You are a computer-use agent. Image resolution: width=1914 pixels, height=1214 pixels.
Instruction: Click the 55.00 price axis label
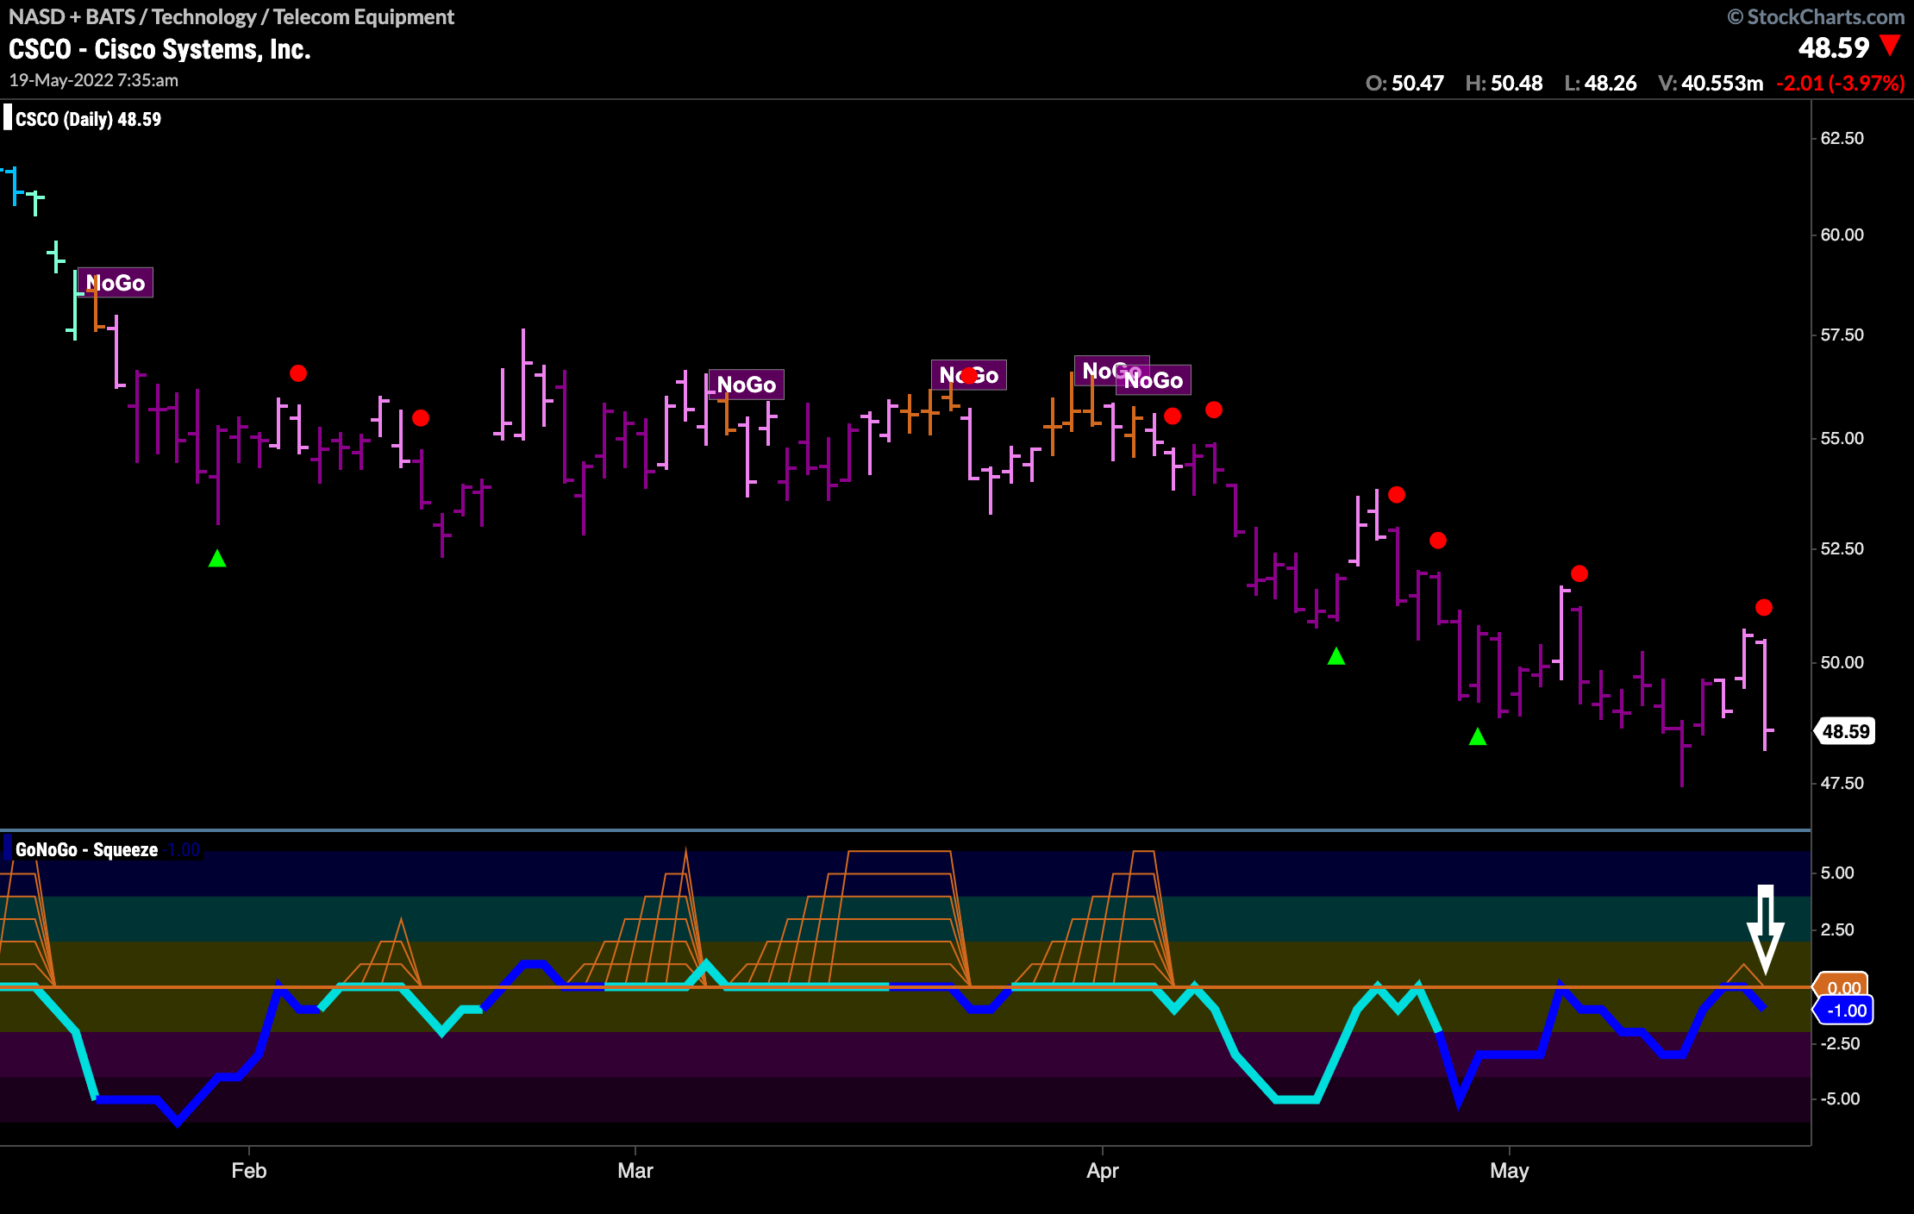pyautogui.click(x=1842, y=438)
